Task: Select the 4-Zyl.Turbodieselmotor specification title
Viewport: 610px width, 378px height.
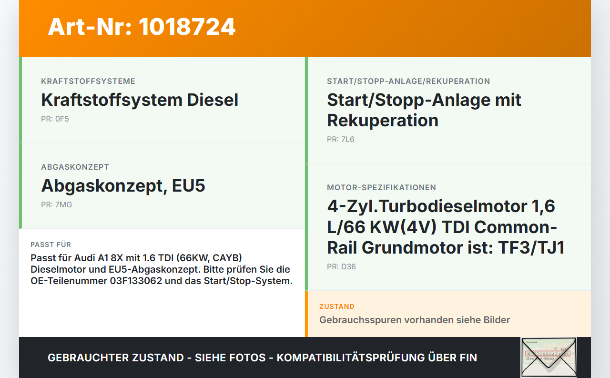Action: (x=446, y=227)
